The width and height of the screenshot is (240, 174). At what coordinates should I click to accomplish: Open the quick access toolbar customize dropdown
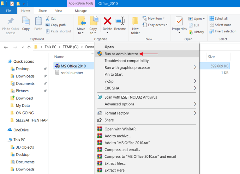coord(24,4)
